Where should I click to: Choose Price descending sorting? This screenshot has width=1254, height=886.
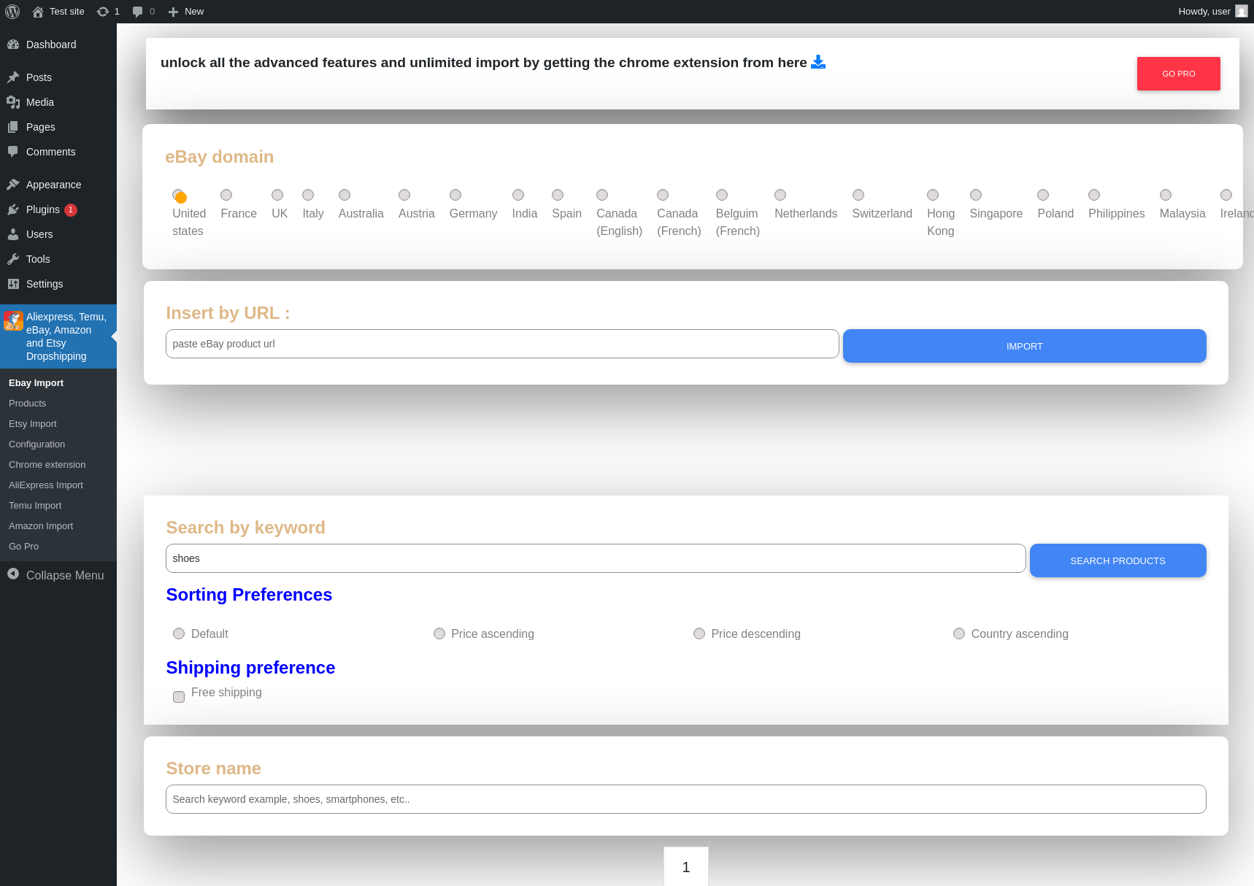pyautogui.click(x=699, y=633)
